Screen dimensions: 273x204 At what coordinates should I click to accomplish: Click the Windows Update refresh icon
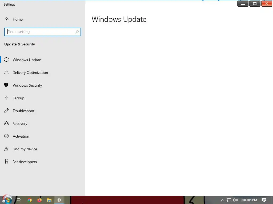click(6, 60)
